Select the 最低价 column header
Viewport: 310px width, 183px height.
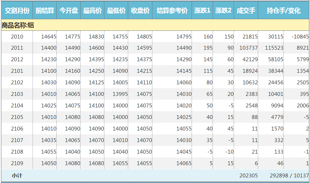click(116, 10)
